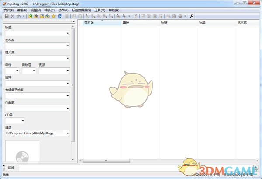Viewport: 262px width, 179px height.
Task: Sort by the 艺术家 column header in file list
Action: pyautogui.click(x=248, y=22)
